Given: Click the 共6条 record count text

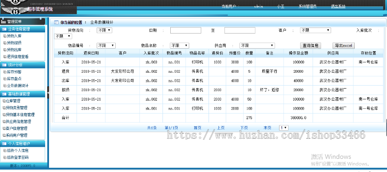Looking at the screenshot, I should coord(152,128).
